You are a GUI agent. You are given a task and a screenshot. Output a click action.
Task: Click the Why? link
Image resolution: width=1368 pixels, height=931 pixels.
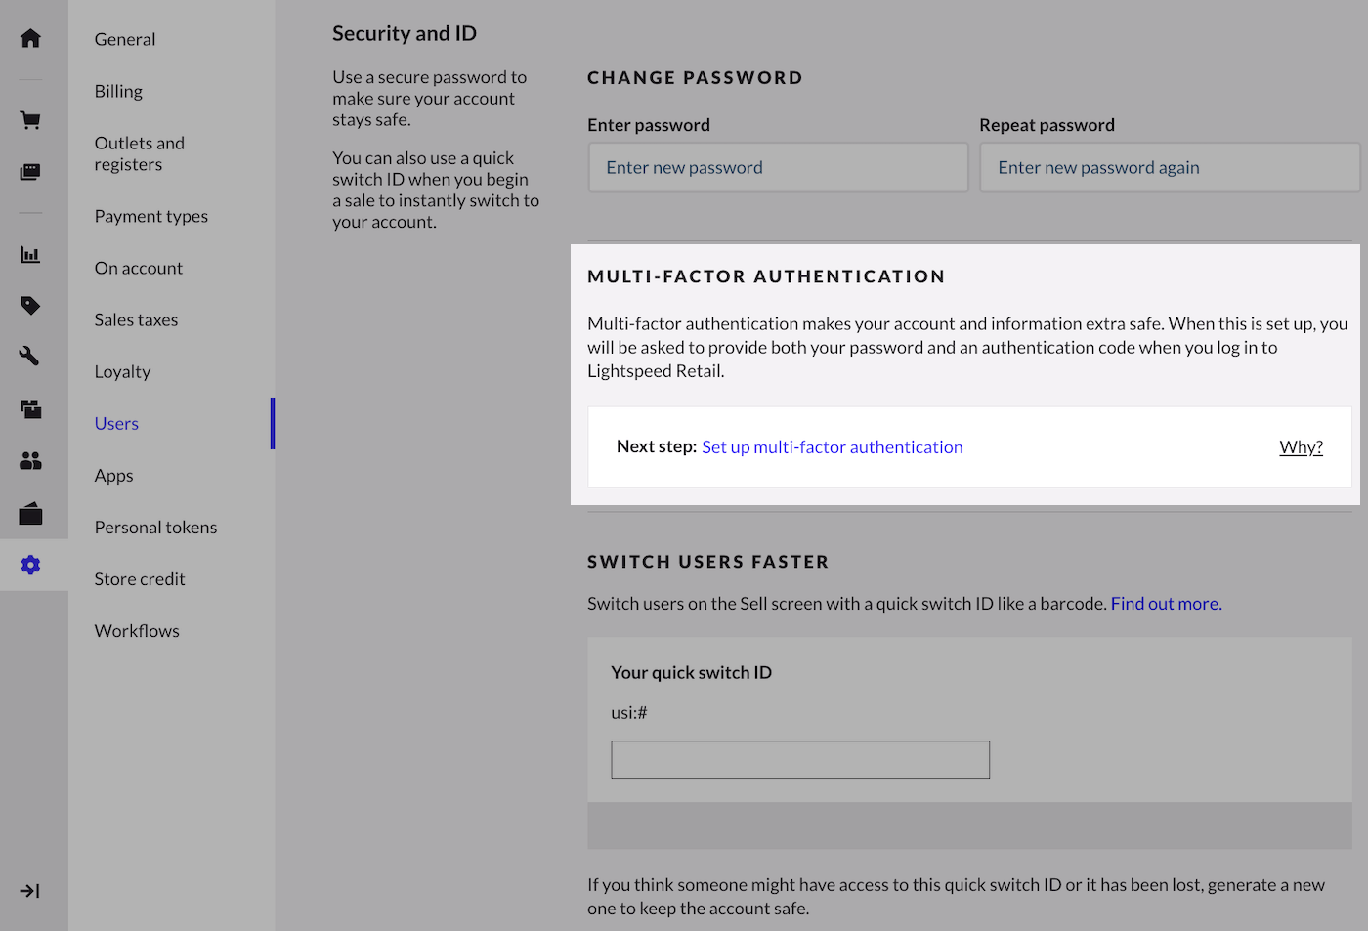point(1301,447)
